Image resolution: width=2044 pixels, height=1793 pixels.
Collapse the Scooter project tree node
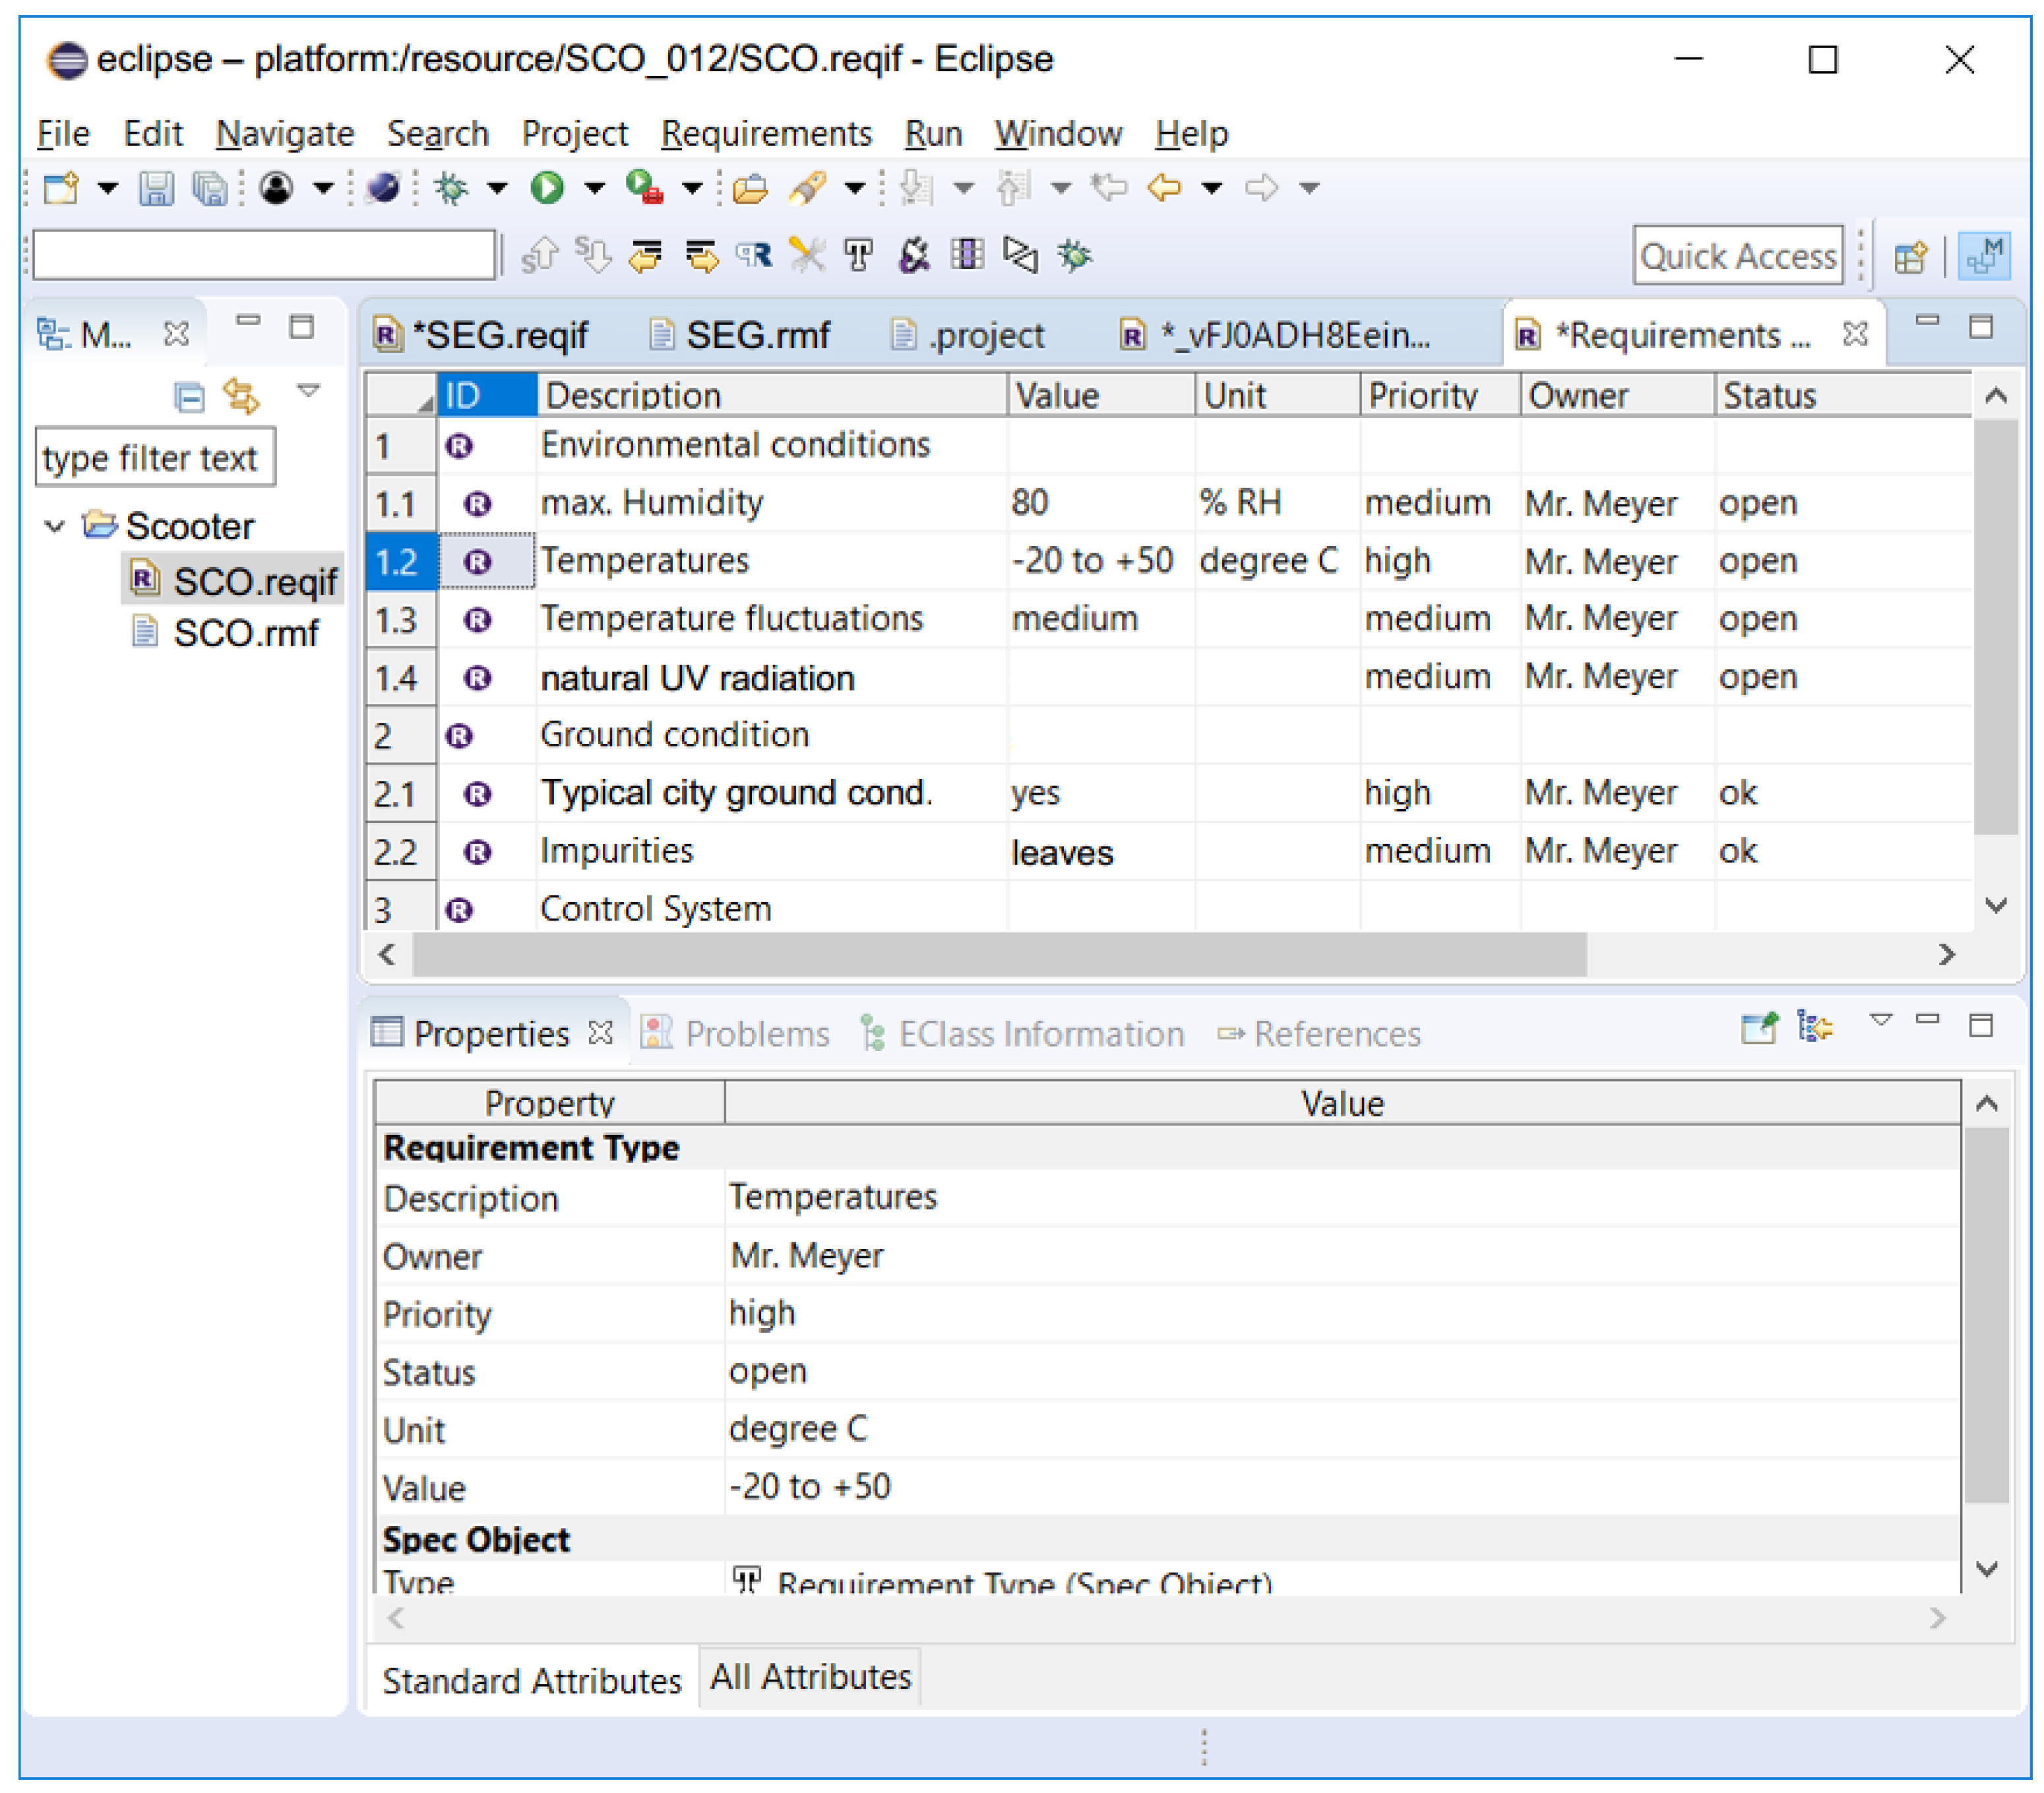click(x=55, y=526)
